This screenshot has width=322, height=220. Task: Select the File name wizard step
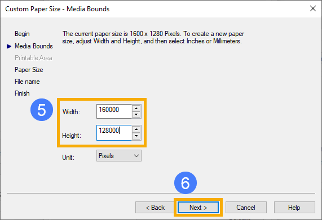27,82
